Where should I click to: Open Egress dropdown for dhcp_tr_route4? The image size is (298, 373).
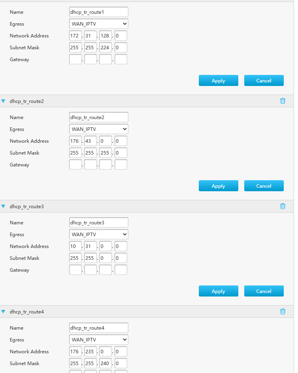[x=99, y=340]
